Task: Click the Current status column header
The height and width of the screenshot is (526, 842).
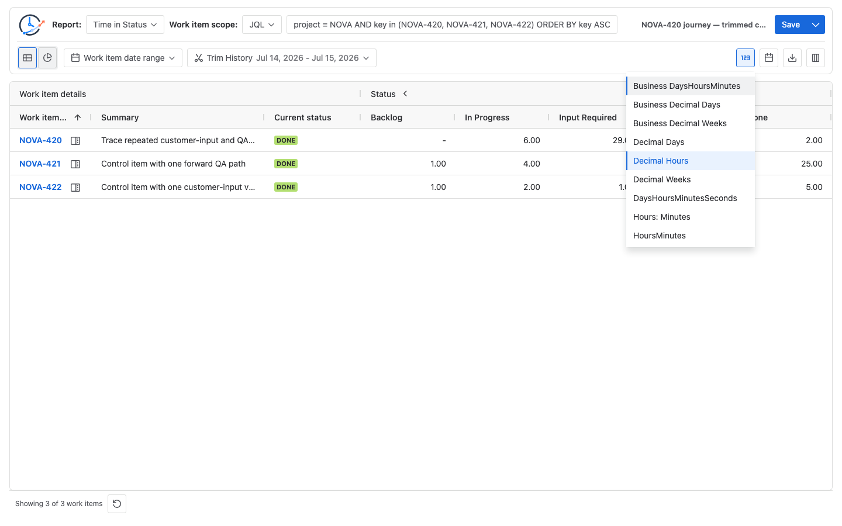Action: [x=303, y=117]
